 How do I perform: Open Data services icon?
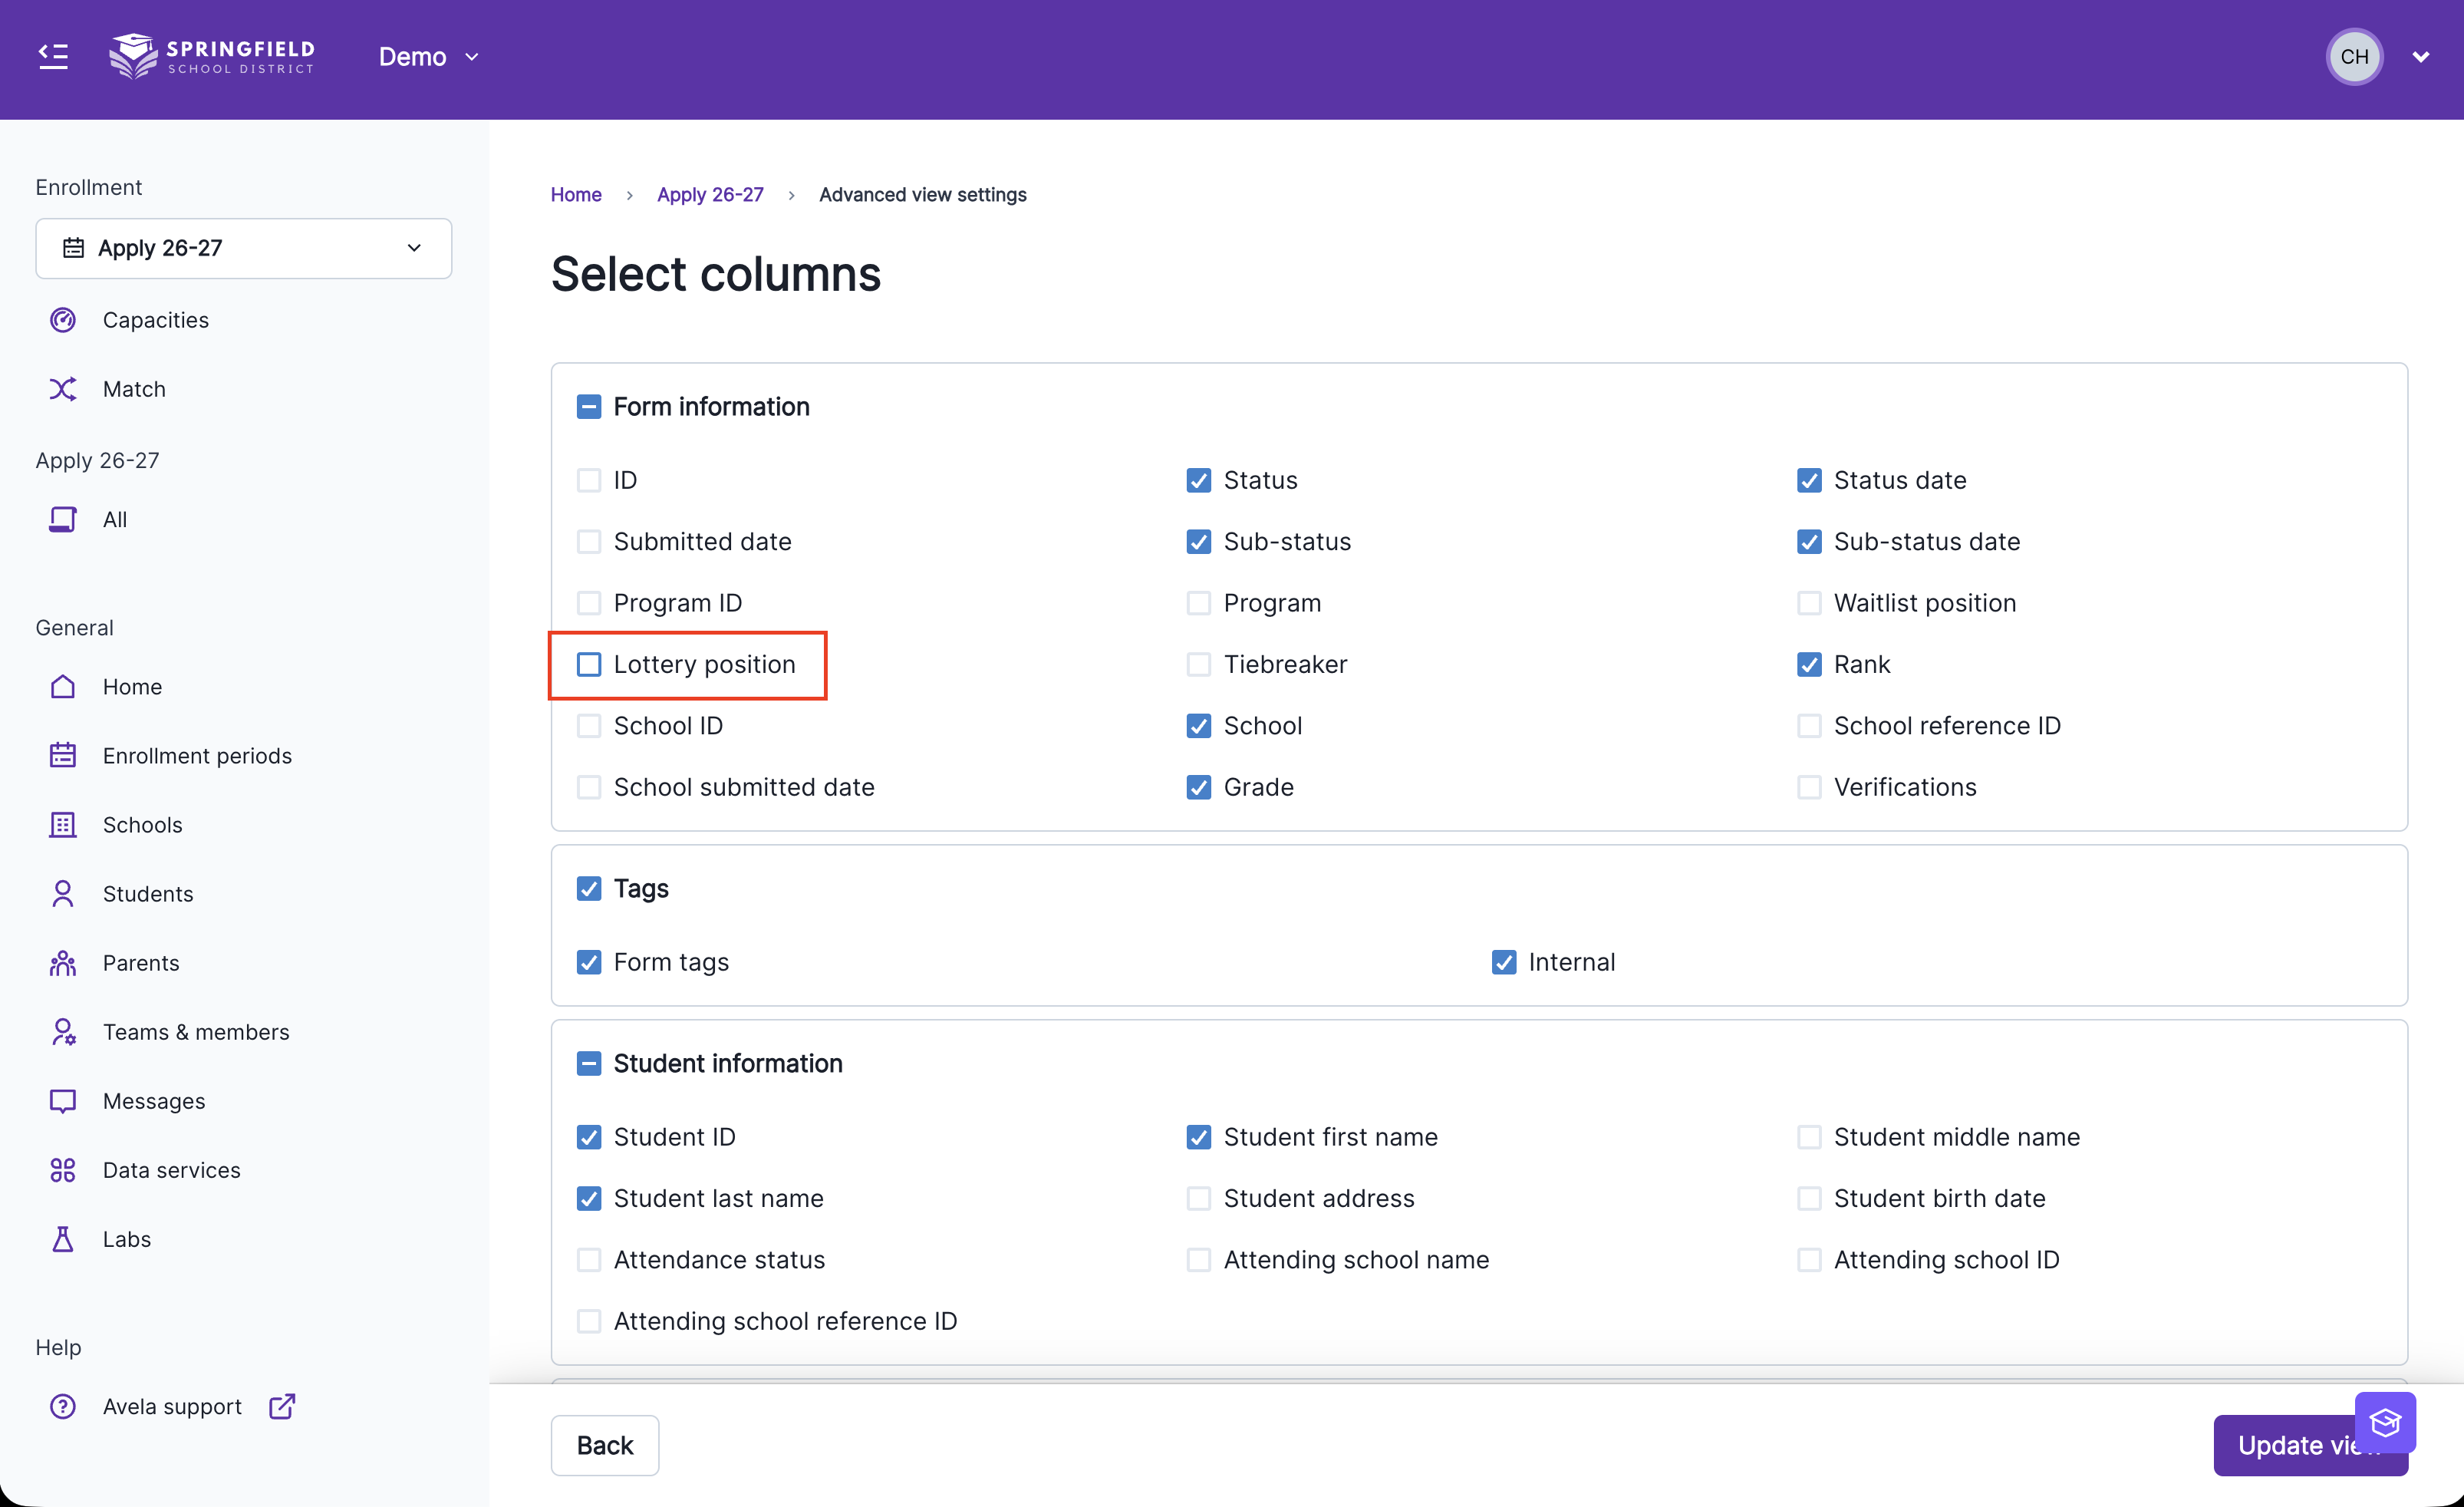tap(63, 1170)
